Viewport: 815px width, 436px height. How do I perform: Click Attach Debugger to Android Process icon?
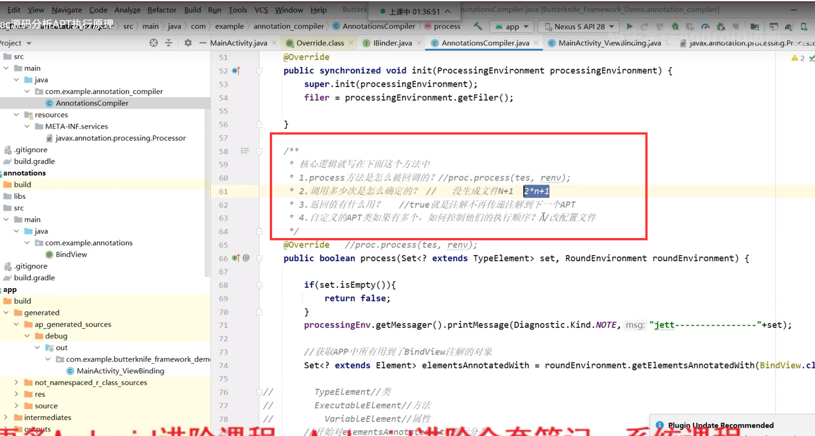click(721, 26)
